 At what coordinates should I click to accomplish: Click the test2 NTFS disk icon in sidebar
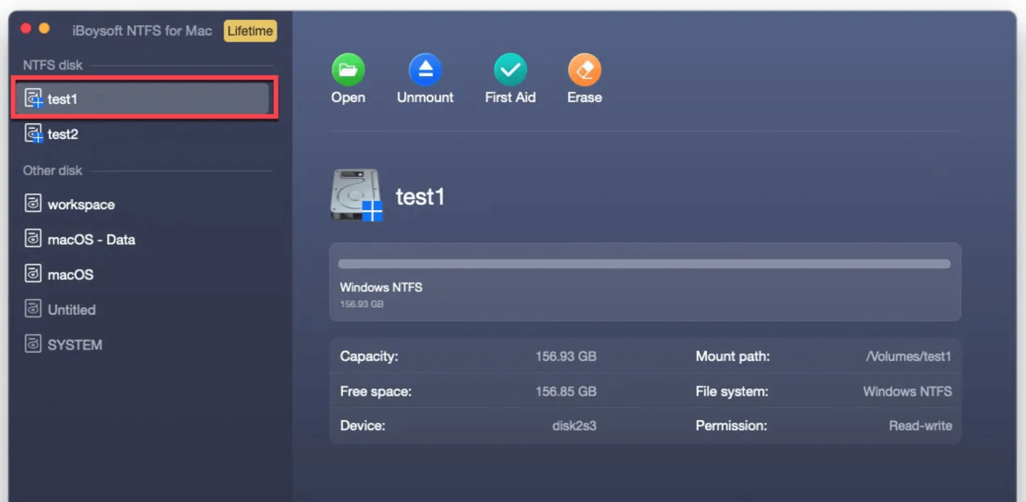coord(33,134)
